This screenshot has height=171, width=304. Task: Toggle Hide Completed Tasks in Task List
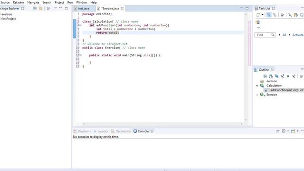[x=290, y=15]
